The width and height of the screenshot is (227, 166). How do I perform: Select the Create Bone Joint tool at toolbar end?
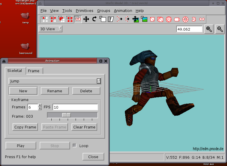[202, 19]
